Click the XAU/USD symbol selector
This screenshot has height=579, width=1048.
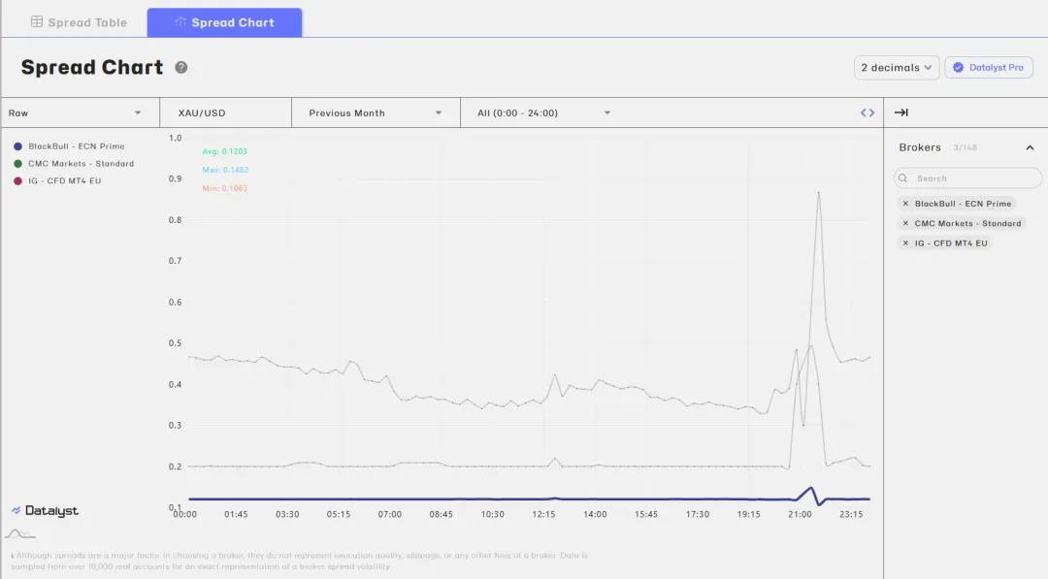click(225, 113)
